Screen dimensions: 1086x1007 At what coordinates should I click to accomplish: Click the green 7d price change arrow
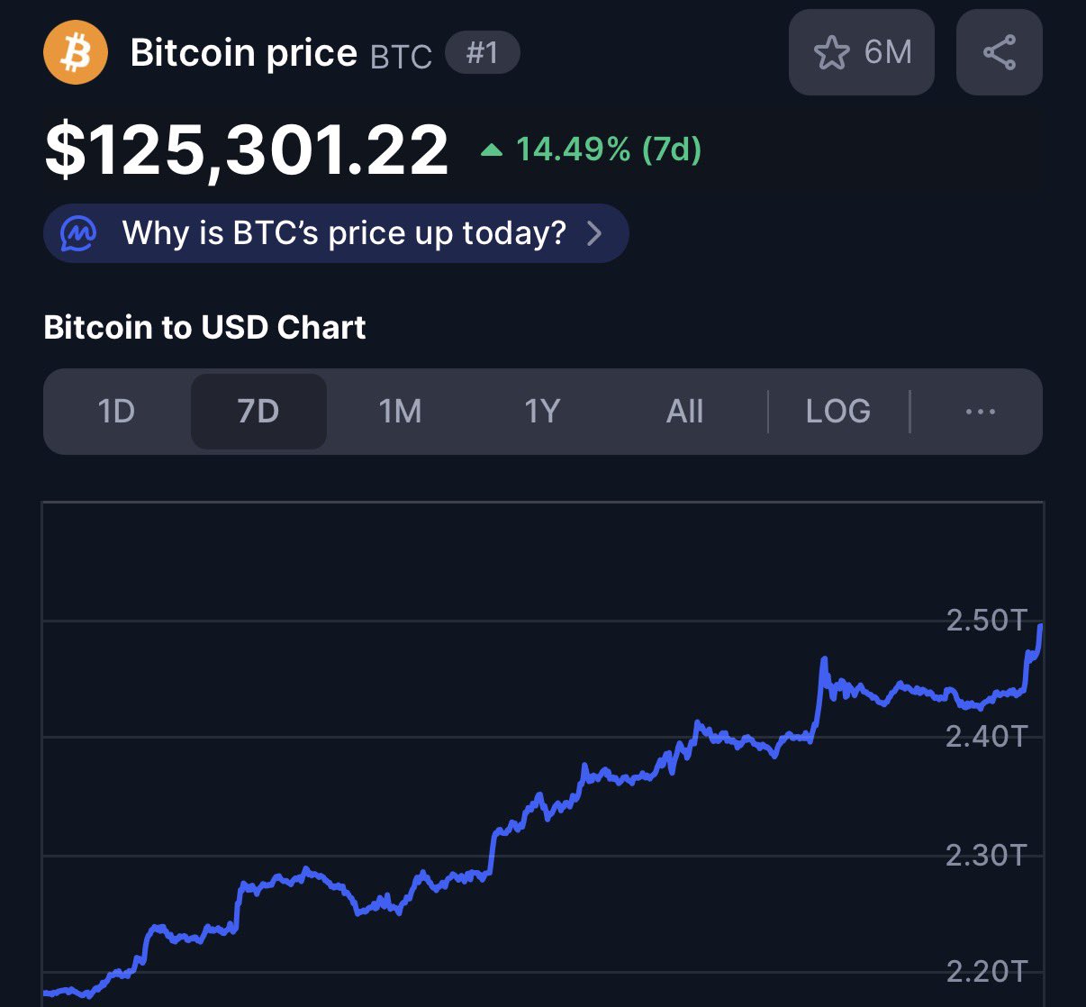492,150
